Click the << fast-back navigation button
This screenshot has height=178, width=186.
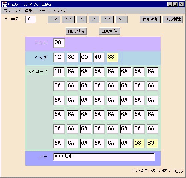(68, 19)
